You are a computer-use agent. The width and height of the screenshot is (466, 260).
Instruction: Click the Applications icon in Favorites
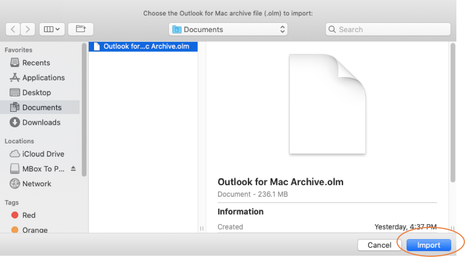pos(14,78)
